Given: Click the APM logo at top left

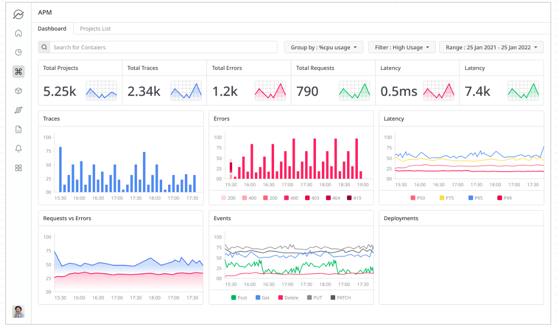Looking at the screenshot, I should tap(18, 15).
